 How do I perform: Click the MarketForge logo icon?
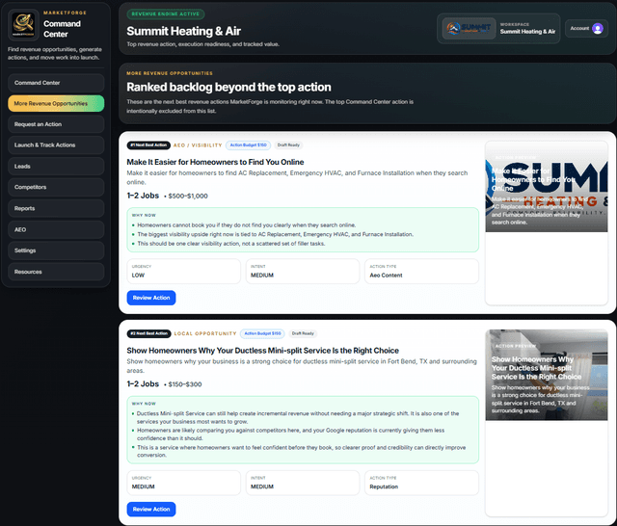23,25
